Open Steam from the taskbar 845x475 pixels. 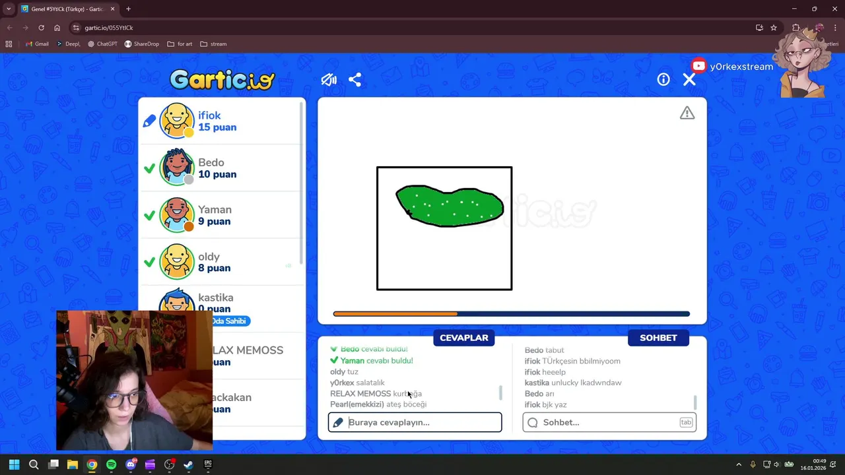pos(188,464)
